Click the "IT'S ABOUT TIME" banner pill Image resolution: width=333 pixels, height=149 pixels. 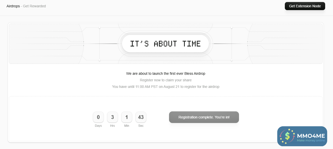point(165,44)
